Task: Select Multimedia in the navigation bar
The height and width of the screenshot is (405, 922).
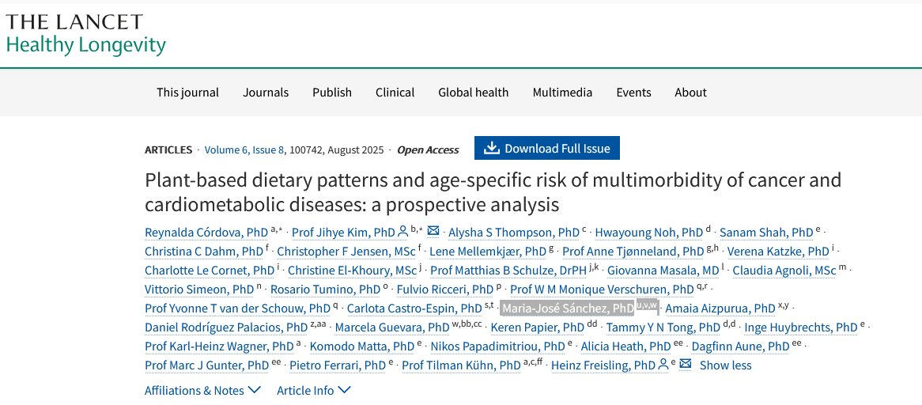Action: coord(562,93)
